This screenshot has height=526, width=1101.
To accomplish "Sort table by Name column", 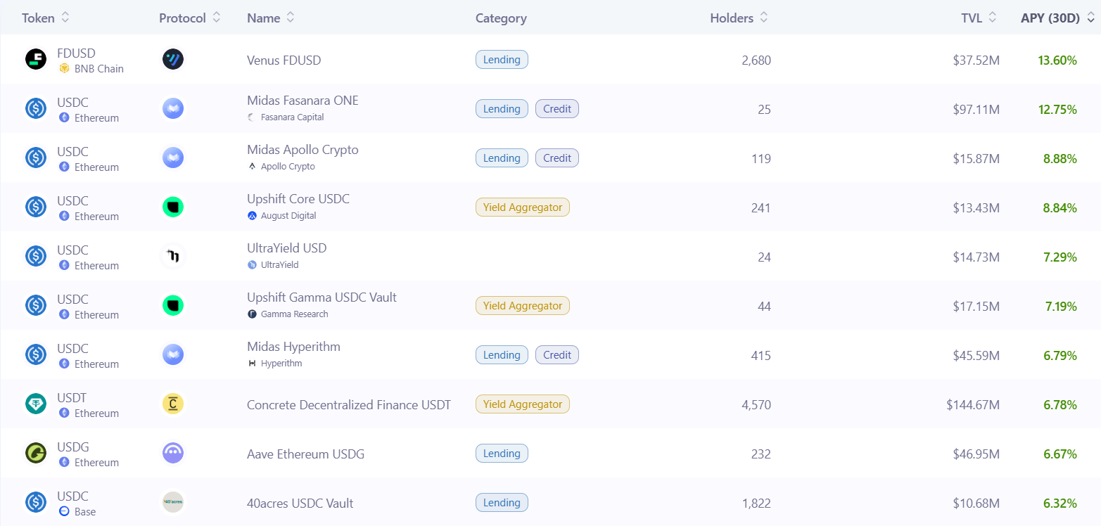I will (x=271, y=18).
